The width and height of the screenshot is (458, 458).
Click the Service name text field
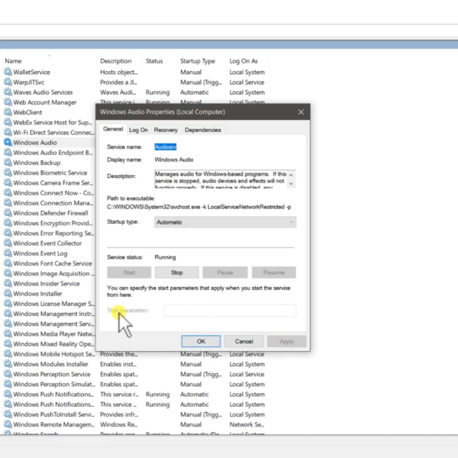pos(221,147)
